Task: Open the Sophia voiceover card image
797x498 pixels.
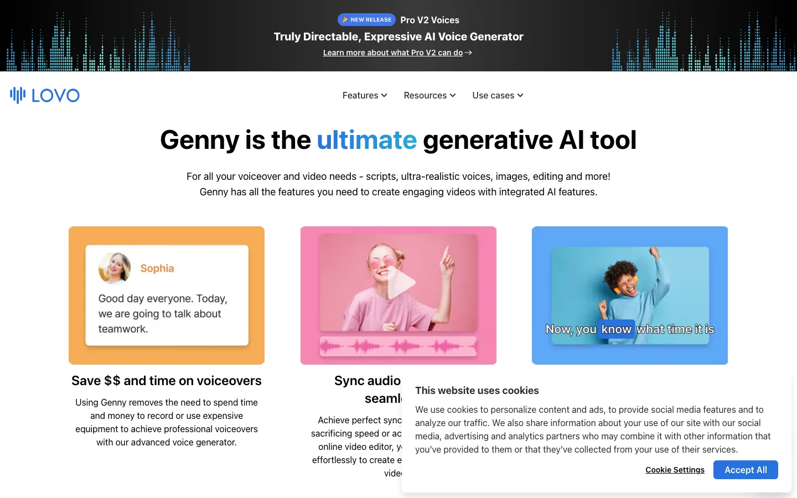Action: (x=167, y=295)
